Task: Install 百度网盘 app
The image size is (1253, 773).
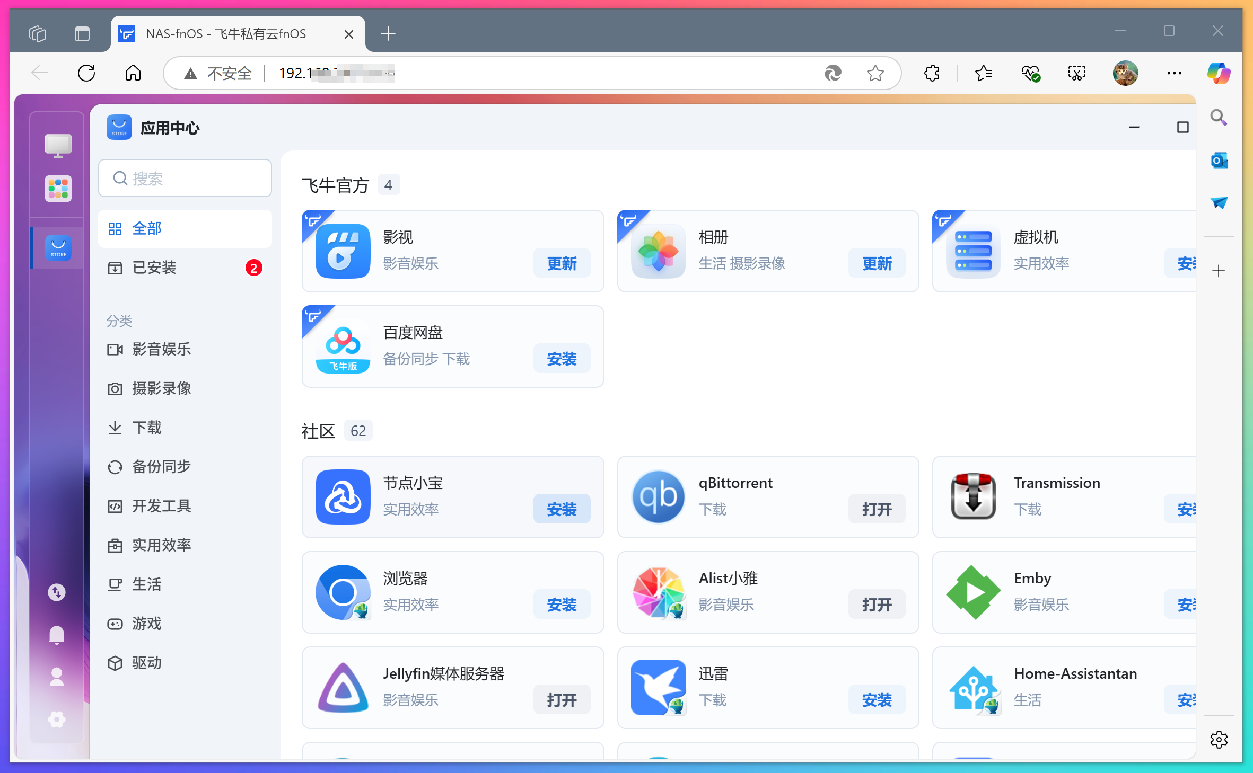Action: pyautogui.click(x=562, y=359)
